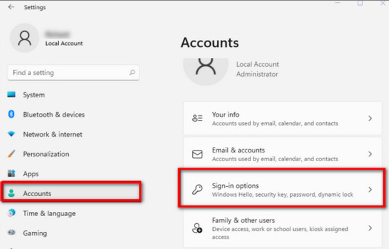
Task: Click the System monitor icon
Action: tap(12, 94)
